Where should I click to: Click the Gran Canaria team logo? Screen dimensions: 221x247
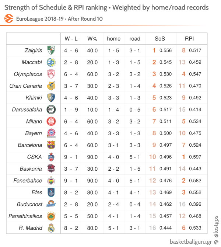(51, 86)
